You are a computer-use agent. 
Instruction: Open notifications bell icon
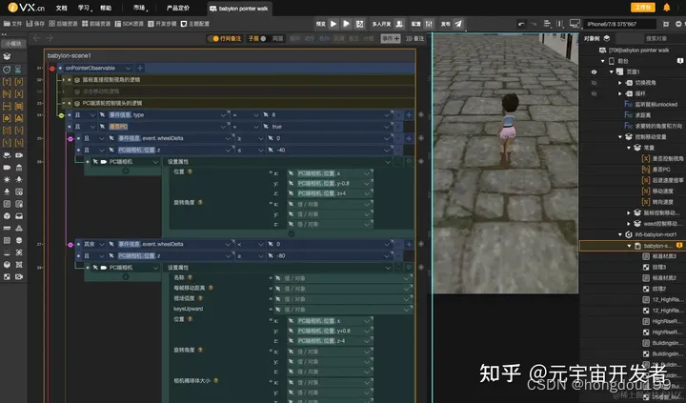[x=667, y=8]
